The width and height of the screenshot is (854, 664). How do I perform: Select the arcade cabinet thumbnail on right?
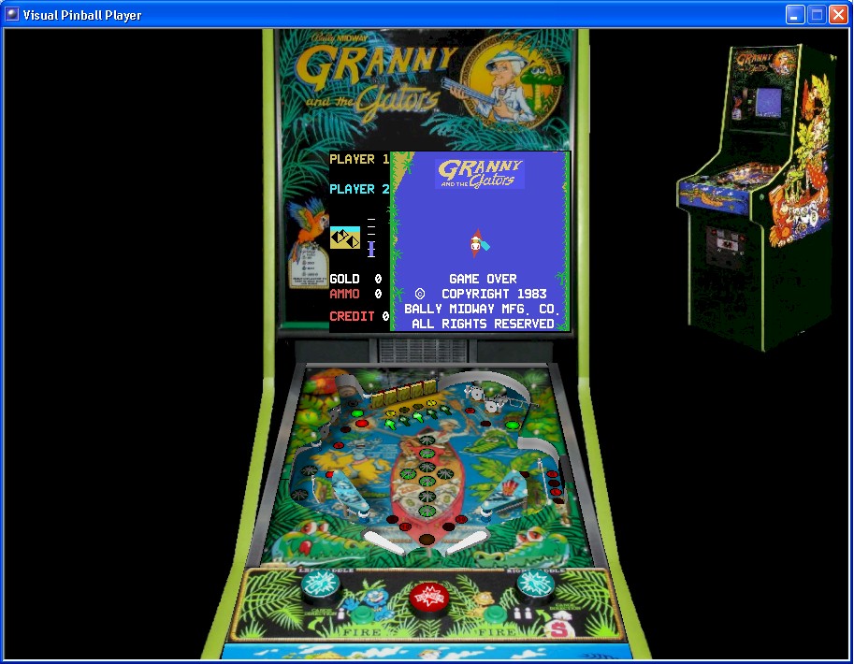pos(757,196)
